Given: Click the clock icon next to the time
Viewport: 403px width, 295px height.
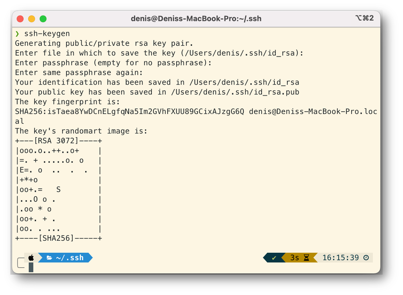Looking at the screenshot, I should [366, 258].
